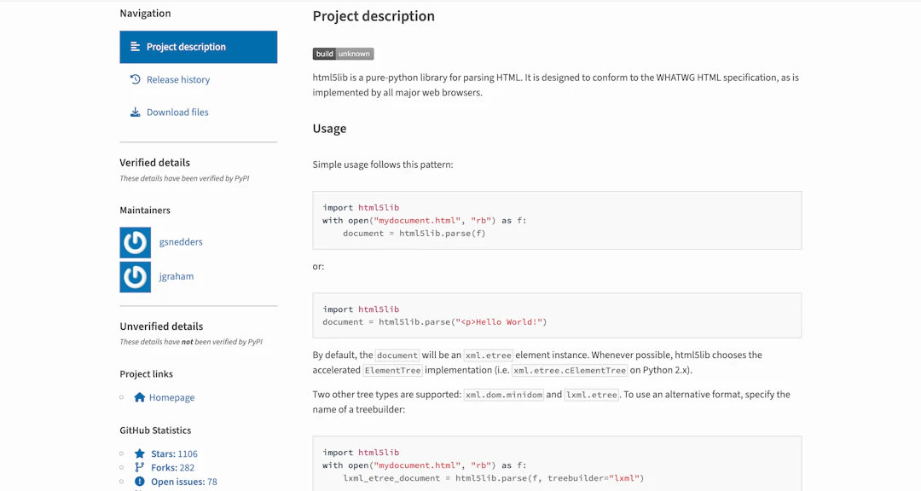Click the Homepage house icon
This screenshot has height=491, width=921.
pos(139,397)
